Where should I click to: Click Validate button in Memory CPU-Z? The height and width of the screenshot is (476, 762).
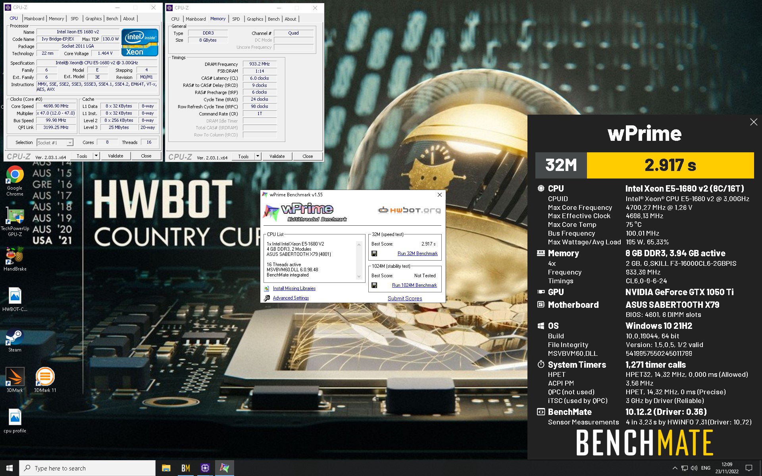(277, 156)
